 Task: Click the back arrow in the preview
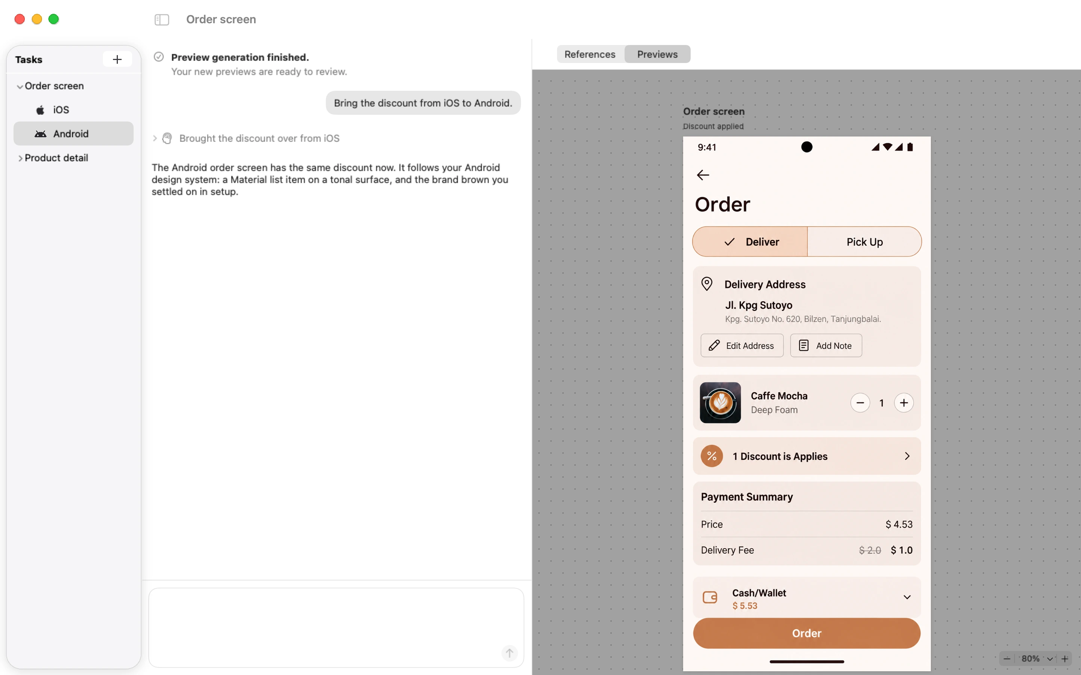tap(703, 175)
